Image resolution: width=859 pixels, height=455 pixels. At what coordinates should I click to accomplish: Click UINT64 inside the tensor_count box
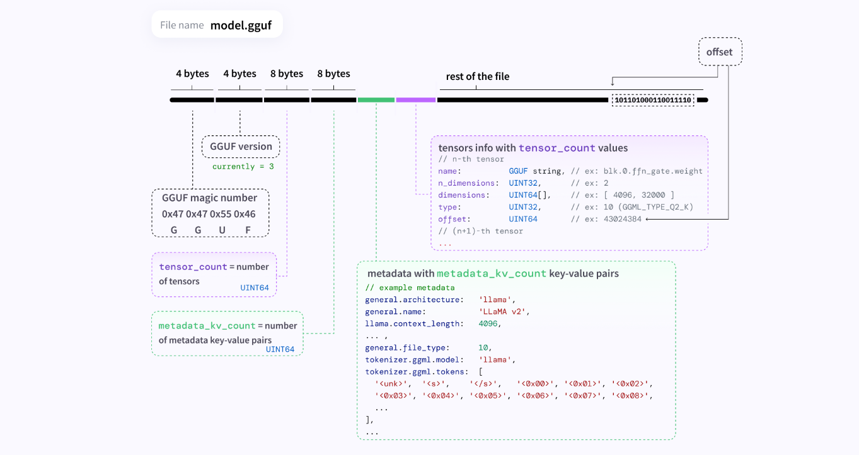pyautogui.click(x=255, y=288)
